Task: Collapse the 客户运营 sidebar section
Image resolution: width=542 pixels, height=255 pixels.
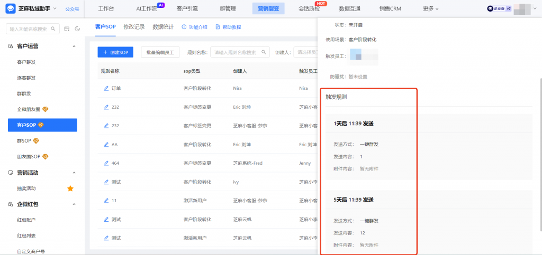Action: click(74, 46)
